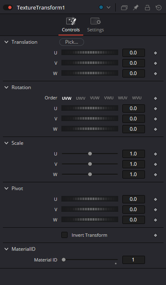Add keyframe for Rotation V
The height and width of the screenshot is (285, 166).
(155, 119)
